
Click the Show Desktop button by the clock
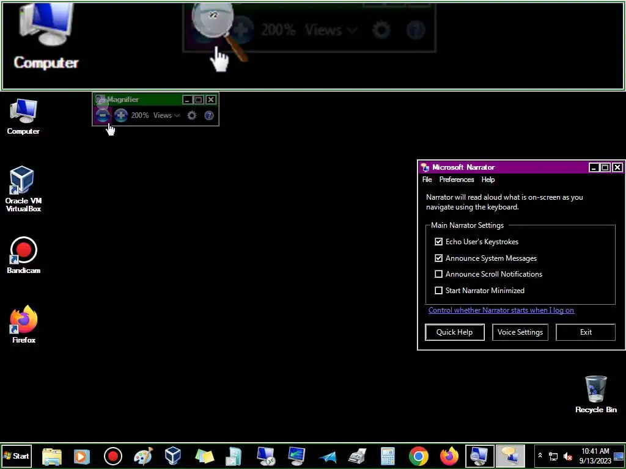pos(619,456)
